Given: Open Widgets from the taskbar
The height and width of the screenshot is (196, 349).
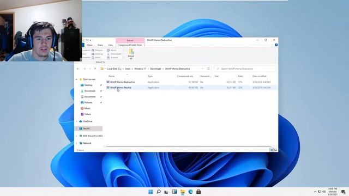Looking at the screenshot, I should (x=174, y=192).
